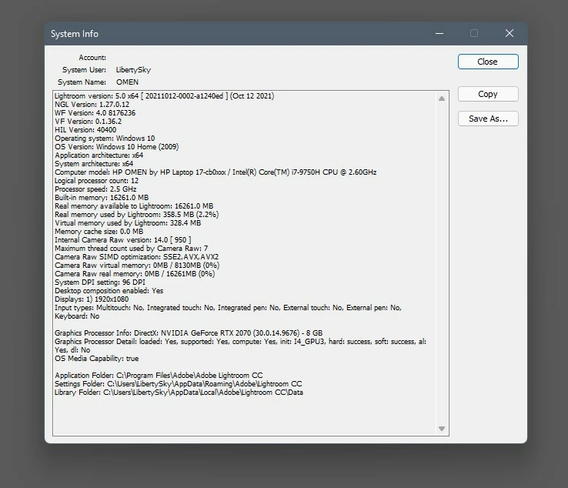This screenshot has width=568, height=488.
Task: Click the 'System Info' window title
Action: click(x=75, y=34)
